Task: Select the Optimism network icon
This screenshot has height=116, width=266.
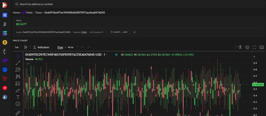Action: (x=5, y=88)
